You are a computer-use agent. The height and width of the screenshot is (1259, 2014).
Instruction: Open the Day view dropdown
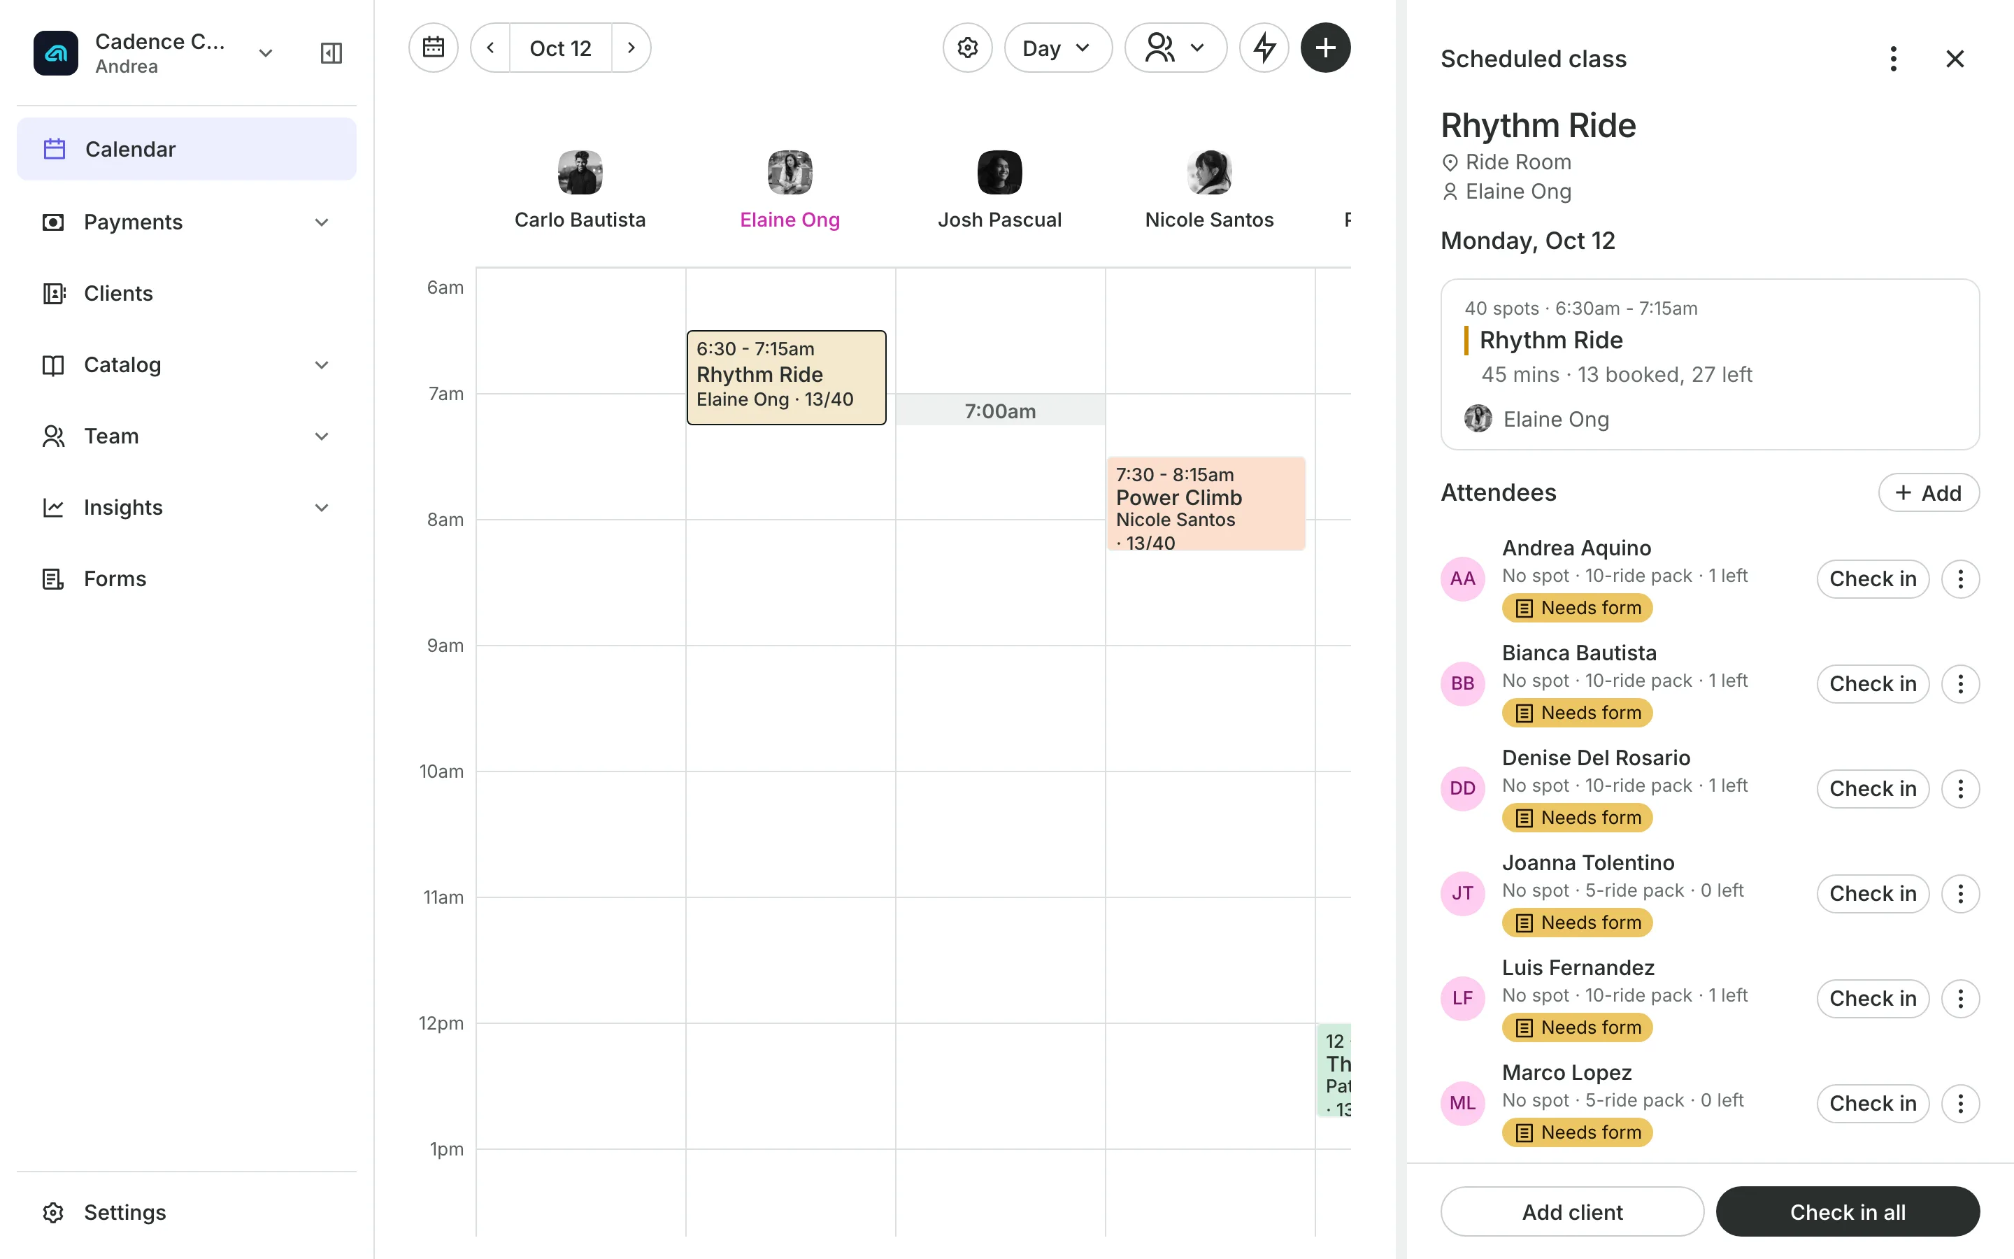[x=1058, y=48]
